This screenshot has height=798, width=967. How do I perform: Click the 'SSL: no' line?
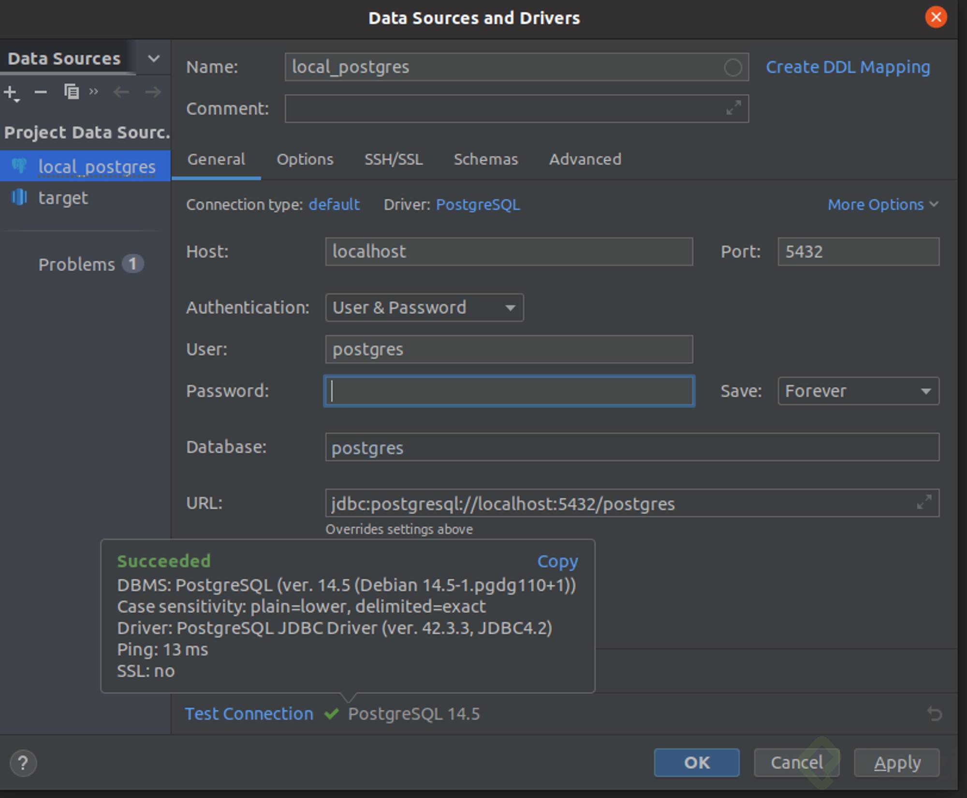pyautogui.click(x=146, y=671)
